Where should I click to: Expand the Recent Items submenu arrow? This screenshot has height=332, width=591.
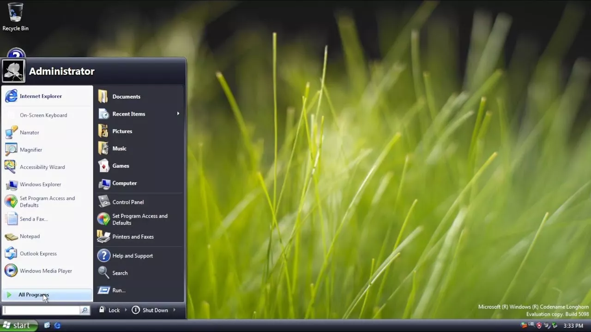(178, 114)
